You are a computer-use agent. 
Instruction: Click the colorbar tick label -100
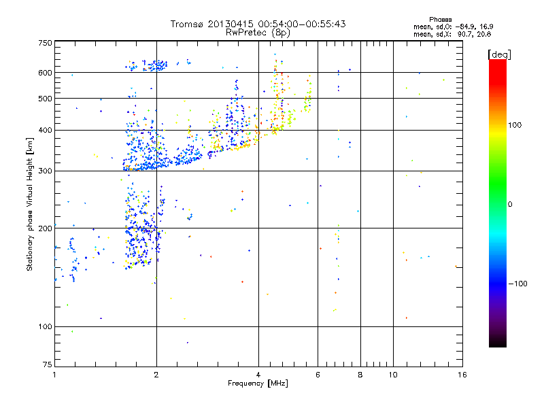517,284
